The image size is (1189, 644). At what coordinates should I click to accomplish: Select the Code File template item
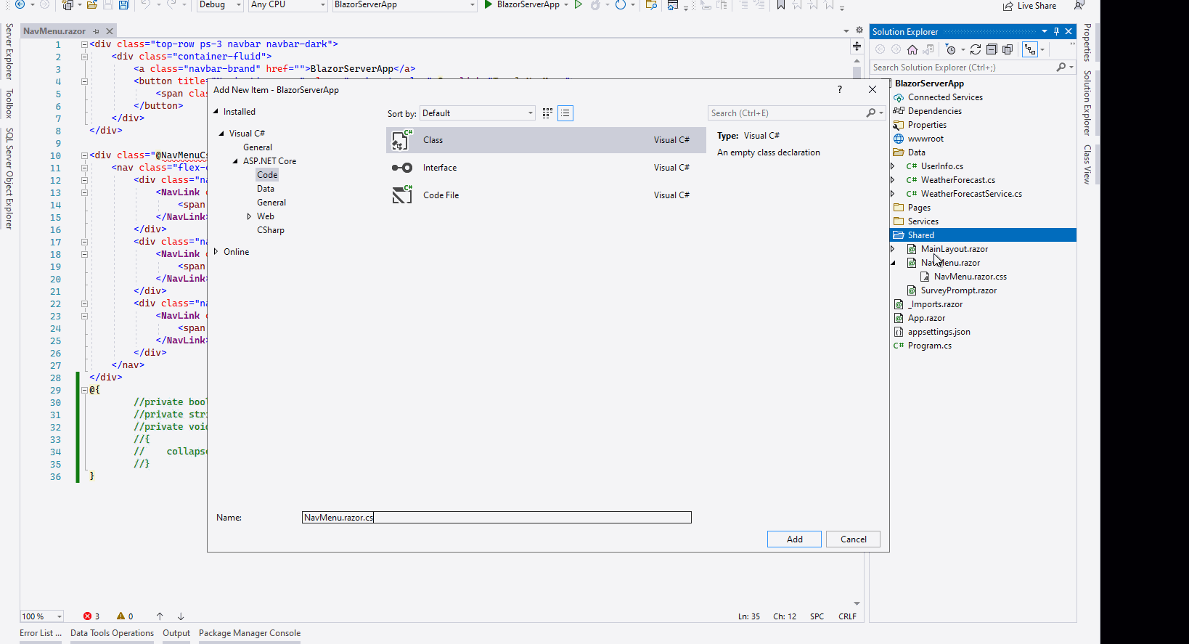(x=546, y=195)
